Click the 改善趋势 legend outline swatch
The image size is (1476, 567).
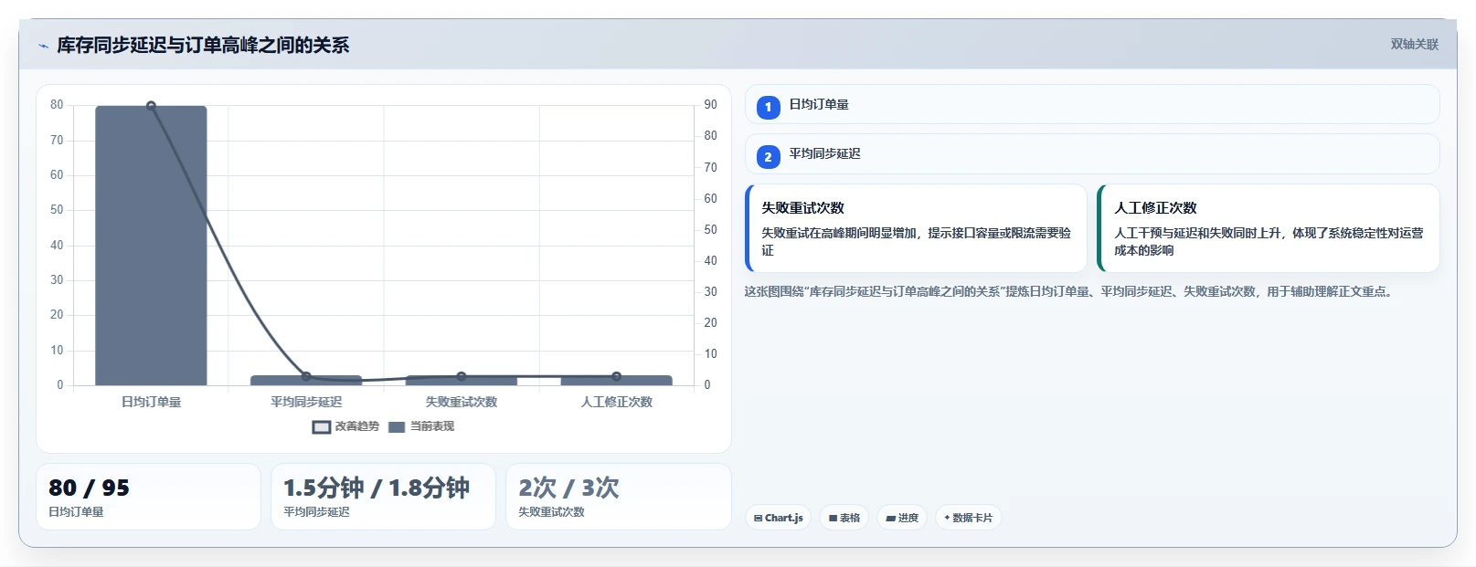pos(321,427)
